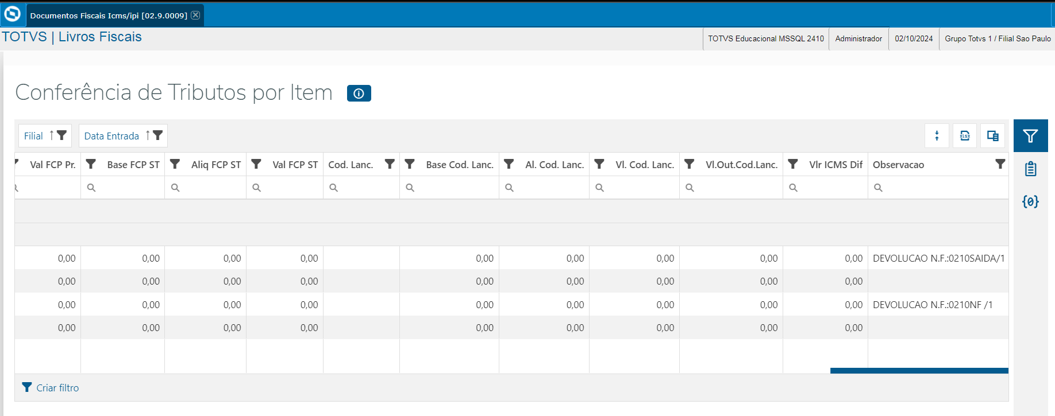Close the Documentos Fiscais Icms/ipi tab
Image resolution: width=1055 pixels, height=416 pixels.
pos(195,15)
